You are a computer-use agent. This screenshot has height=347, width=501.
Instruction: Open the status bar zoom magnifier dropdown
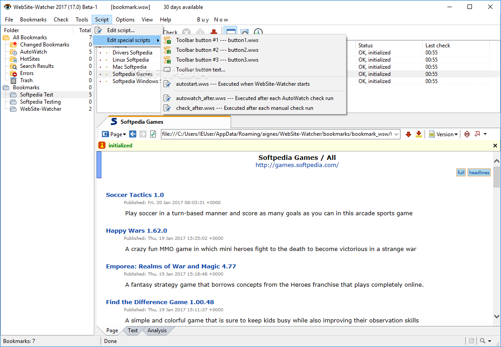pos(485,341)
